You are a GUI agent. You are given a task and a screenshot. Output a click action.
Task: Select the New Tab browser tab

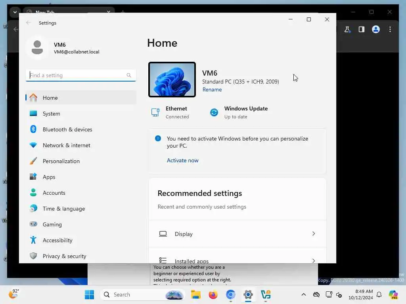[69, 11]
